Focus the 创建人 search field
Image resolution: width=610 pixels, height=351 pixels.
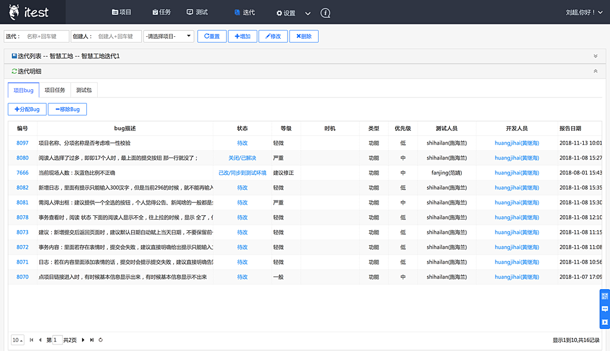pos(118,36)
